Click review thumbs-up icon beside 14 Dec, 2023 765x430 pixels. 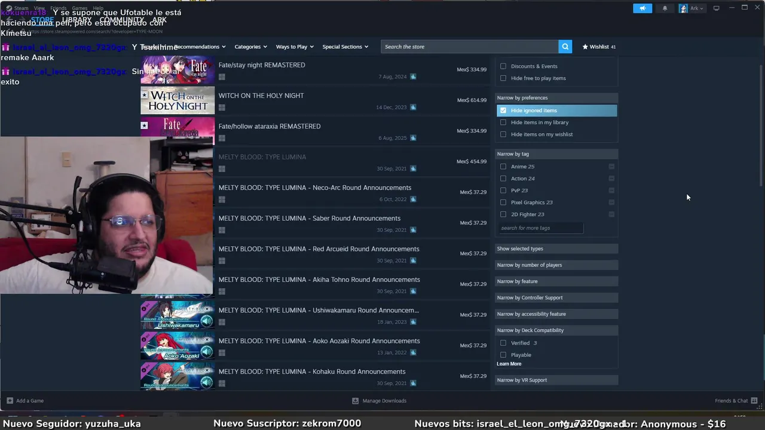pyautogui.click(x=413, y=107)
